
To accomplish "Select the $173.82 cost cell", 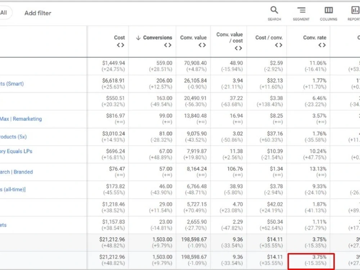I will pos(108,190).
